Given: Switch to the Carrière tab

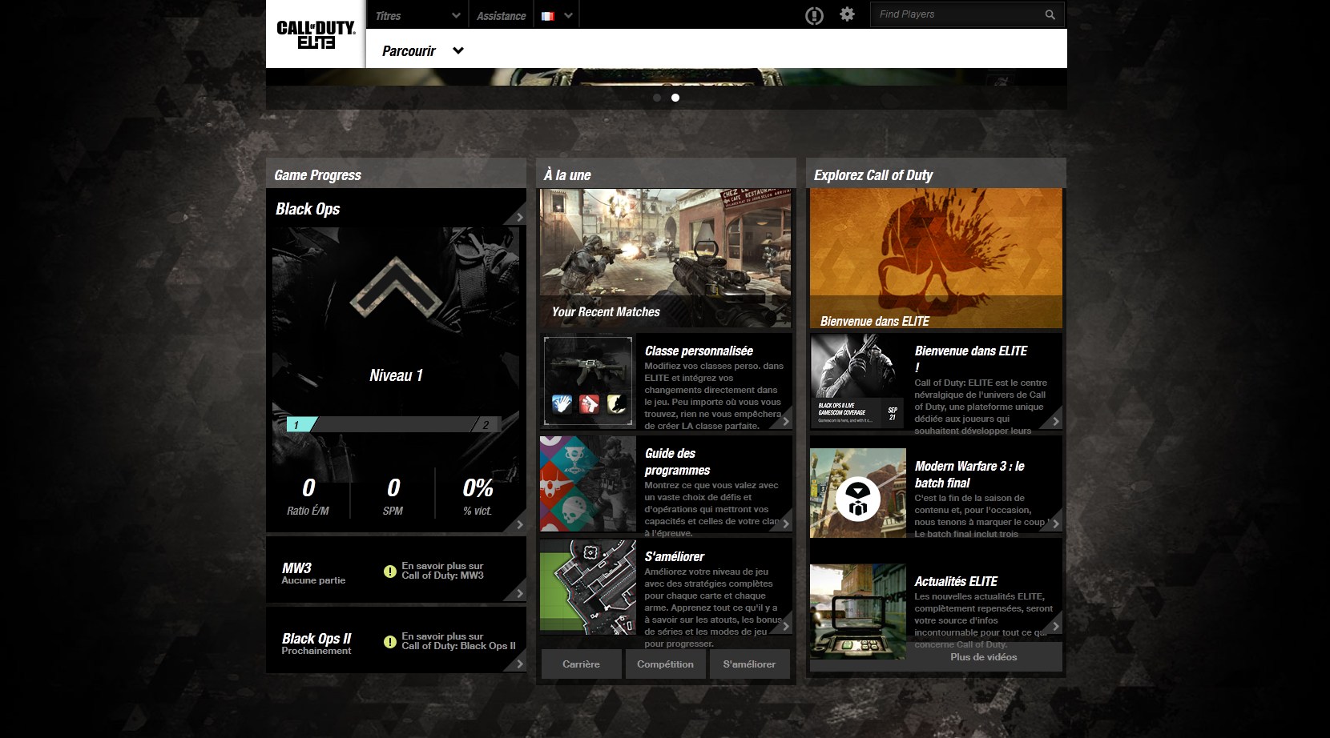Looking at the screenshot, I should point(581,664).
